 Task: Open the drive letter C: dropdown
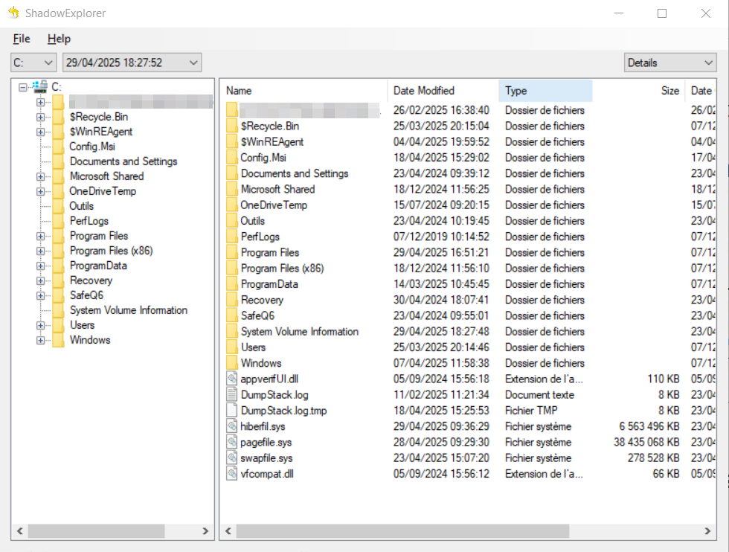[33, 62]
